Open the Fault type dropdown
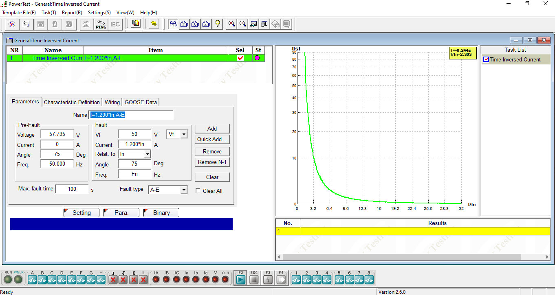 pos(184,190)
